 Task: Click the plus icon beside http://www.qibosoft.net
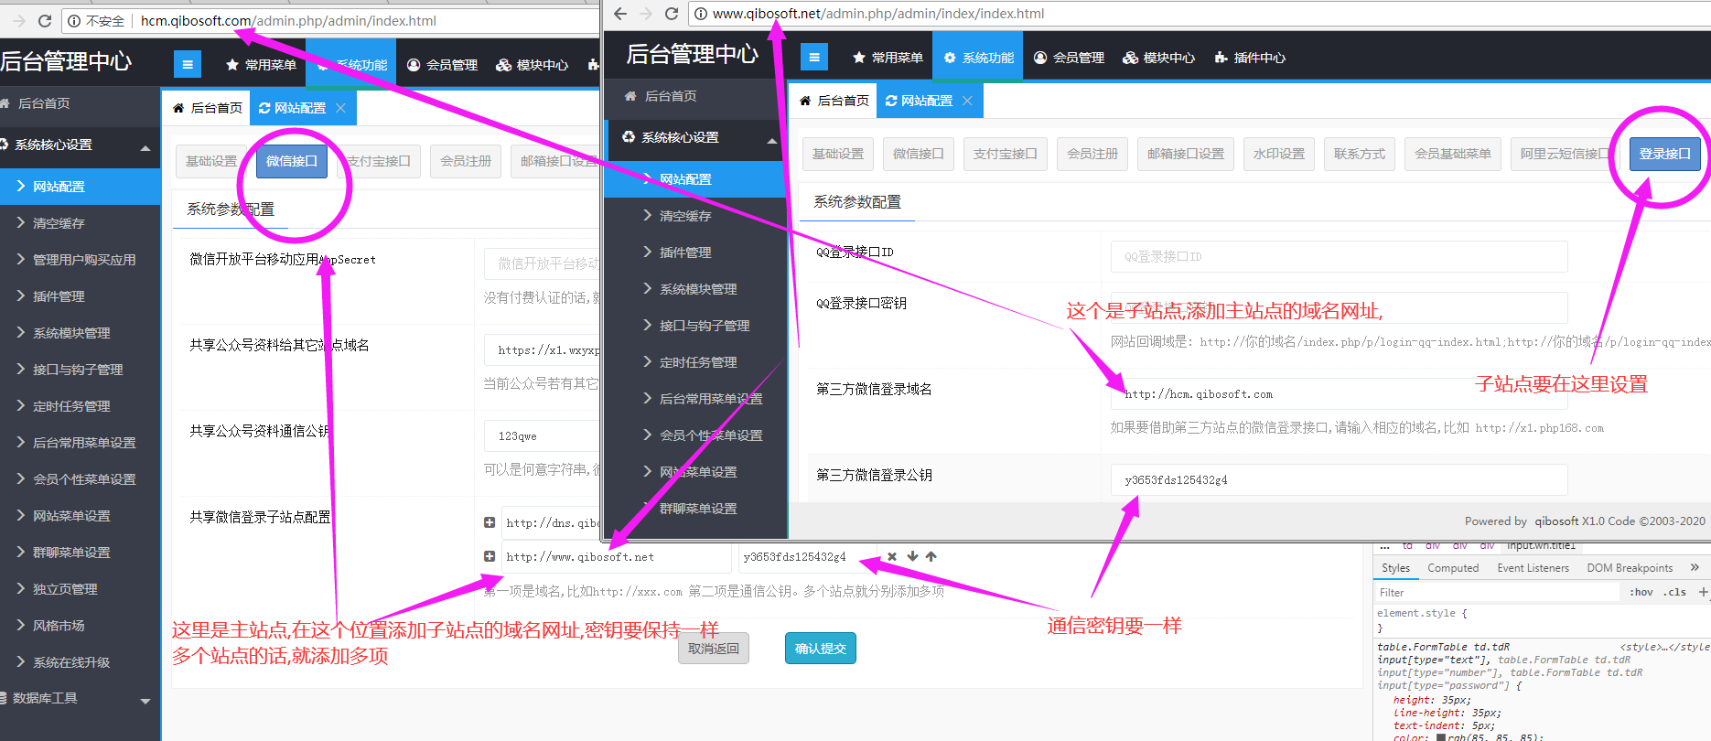pos(490,556)
